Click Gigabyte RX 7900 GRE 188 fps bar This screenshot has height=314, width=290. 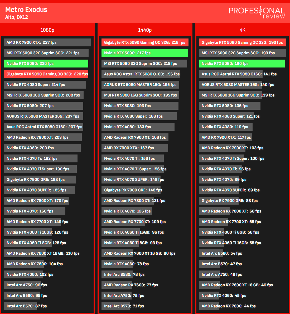(x=40, y=180)
